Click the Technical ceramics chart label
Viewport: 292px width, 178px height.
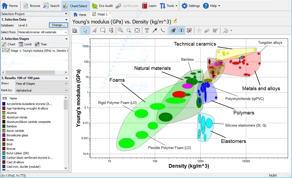pos(195,44)
